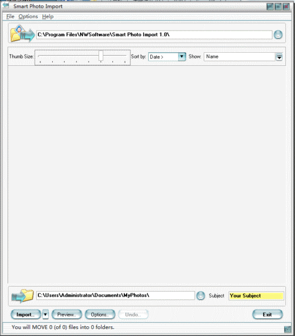Click the source path input field
295x336 pixels.
point(154,35)
